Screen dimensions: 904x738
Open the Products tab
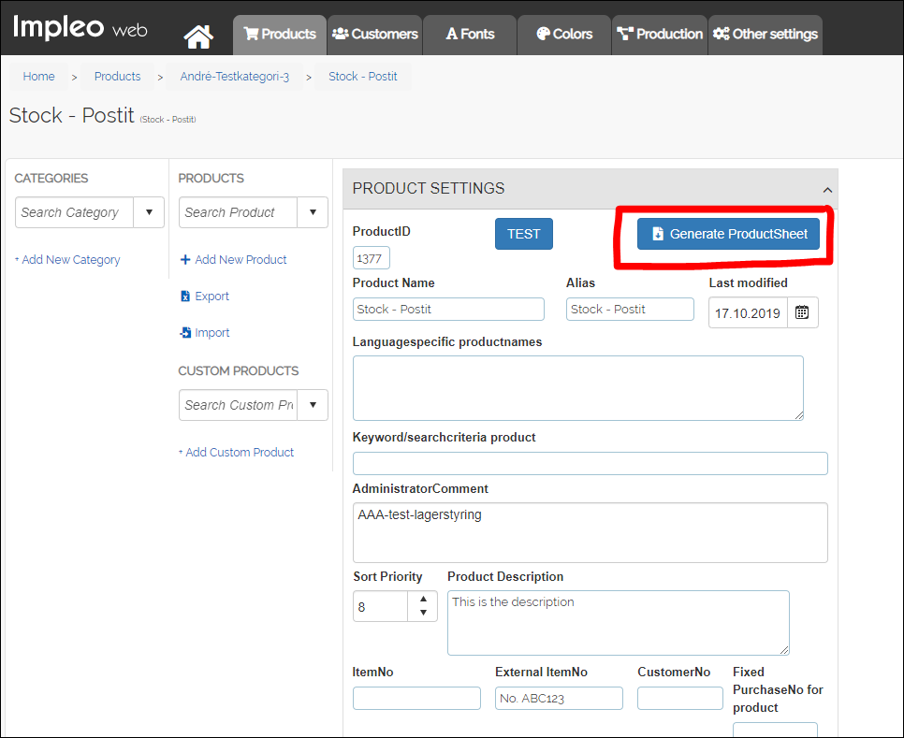[x=280, y=35]
